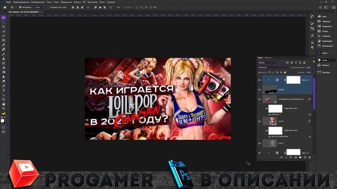Hide the Слой 7 layer
337x189 pixels.
pos(260,143)
